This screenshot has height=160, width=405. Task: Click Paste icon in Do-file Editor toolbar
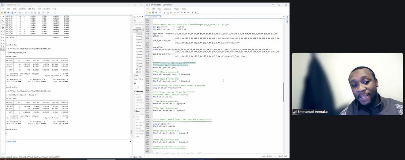click(171, 13)
